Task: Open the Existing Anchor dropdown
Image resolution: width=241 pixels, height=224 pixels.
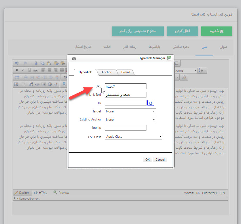Action: (x=130, y=119)
